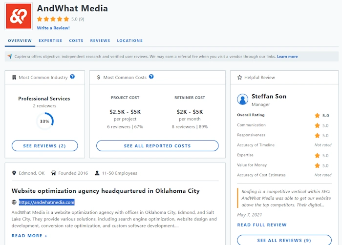
Task: Click the dollar icon beside Most Common Costs
Action: [x=99, y=78]
